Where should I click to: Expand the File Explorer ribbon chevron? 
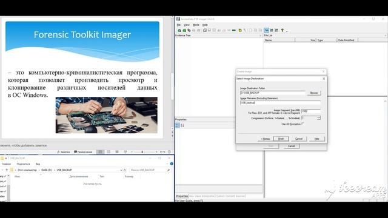click(x=167, y=163)
